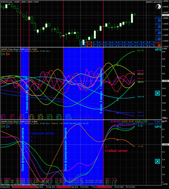Open the yin-yang icon in top right
Screen dimensions: 169x189
tap(158, 6)
